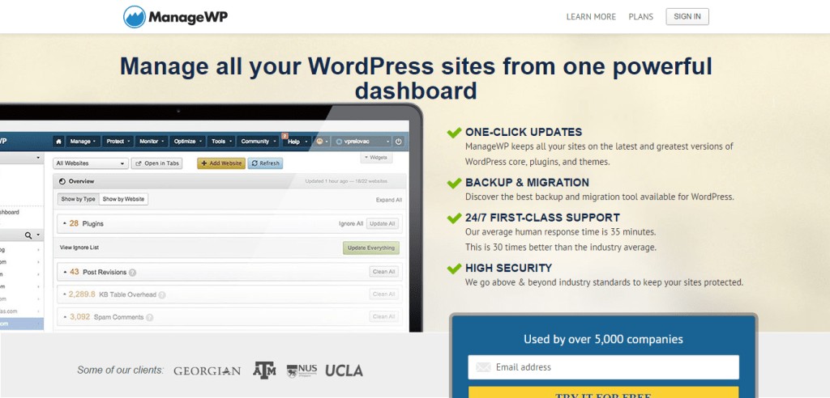
Task: Click Ignore All for plugins
Action: 351,223
